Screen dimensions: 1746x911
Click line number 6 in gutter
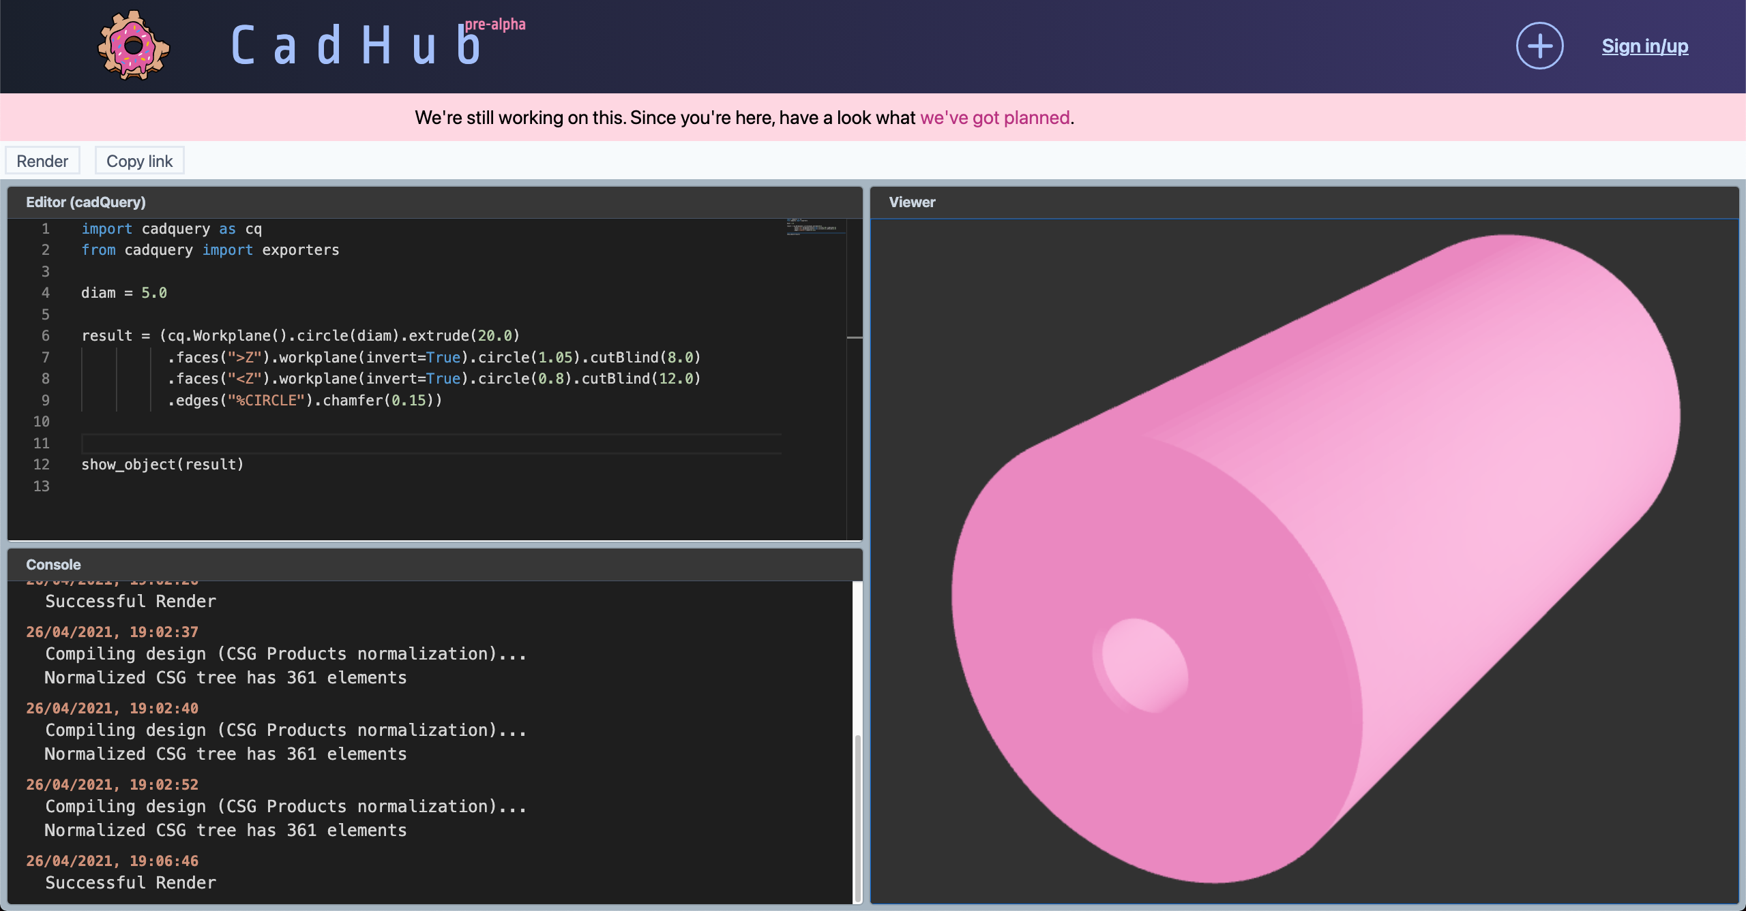(x=45, y=336)
